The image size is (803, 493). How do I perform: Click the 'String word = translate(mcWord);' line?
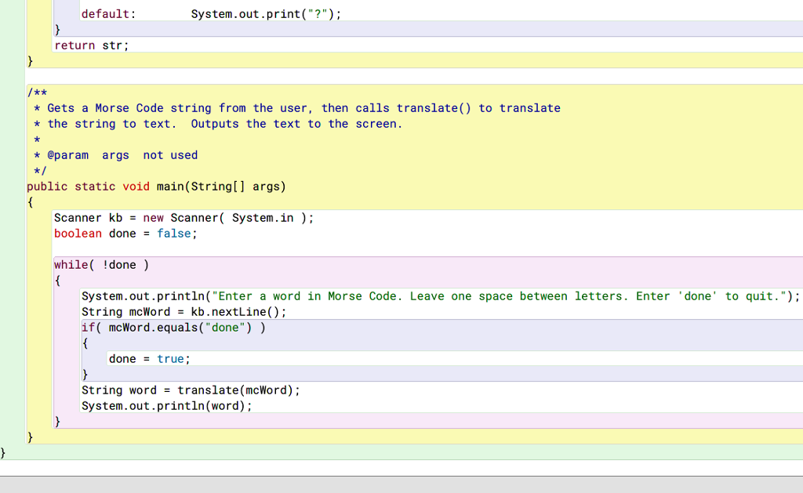pos(191,390)
